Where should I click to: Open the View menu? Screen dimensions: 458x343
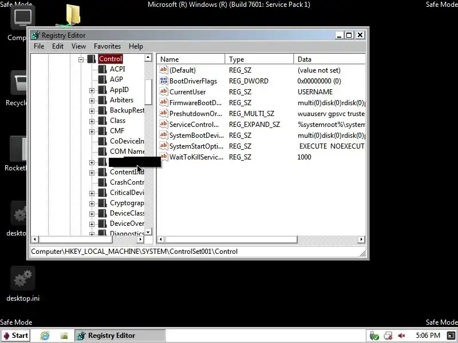[78, 46]
